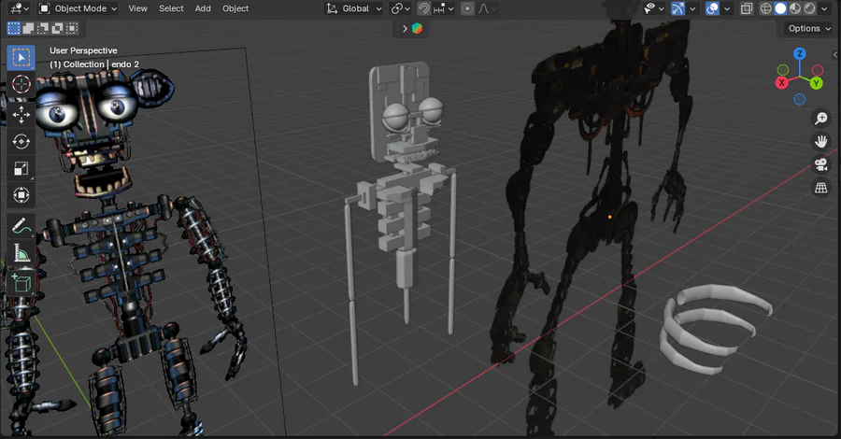This screenshot has height=439, width=841.
Task: Open gizmo options dropdown arrow
Action: click(x=692, y=8)
